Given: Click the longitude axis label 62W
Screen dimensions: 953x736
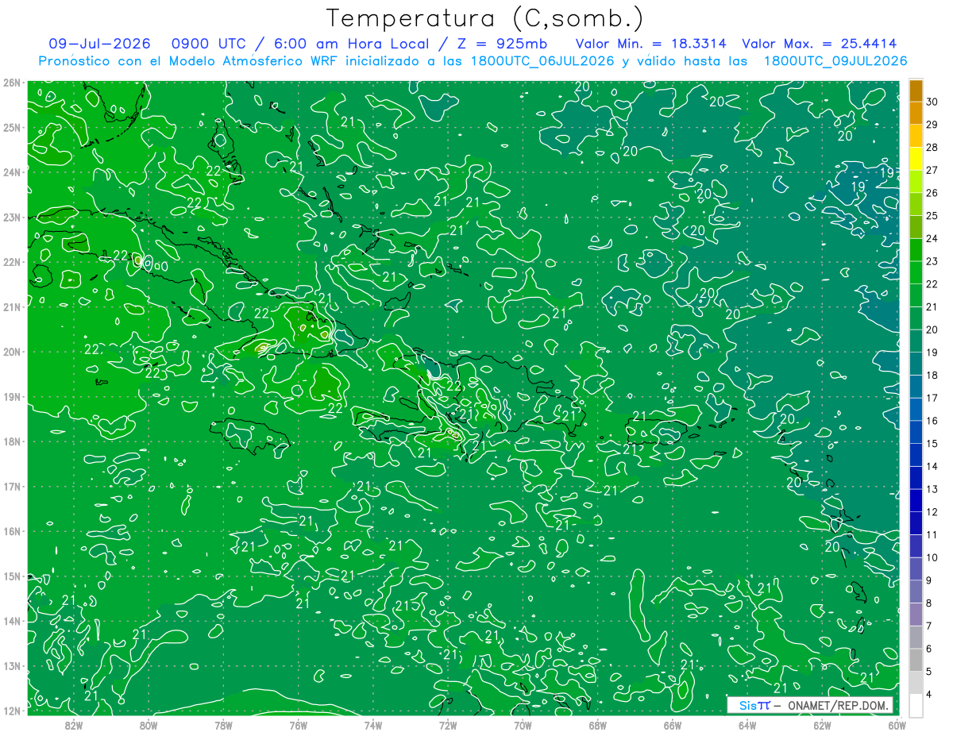Looking at the screenshot, I should click(822, 724).
